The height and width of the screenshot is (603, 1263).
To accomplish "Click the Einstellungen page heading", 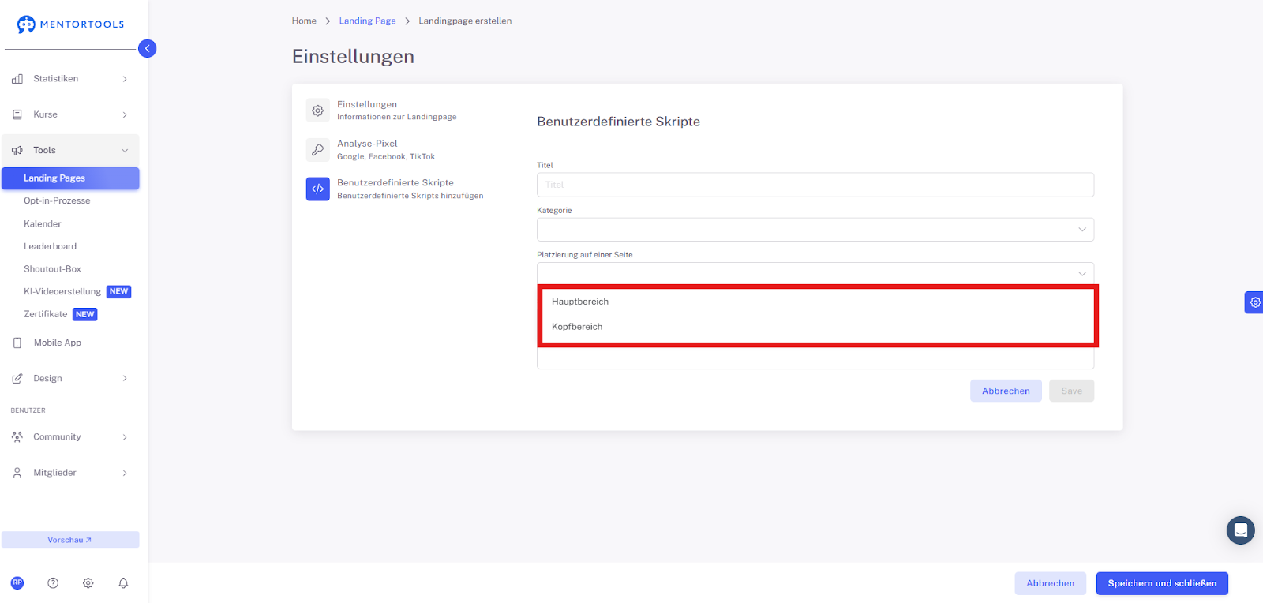I will [353, 57].
